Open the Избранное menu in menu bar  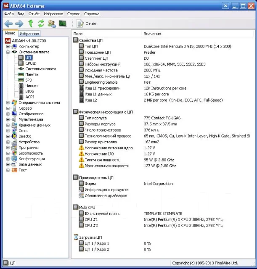tap(53, 14)
